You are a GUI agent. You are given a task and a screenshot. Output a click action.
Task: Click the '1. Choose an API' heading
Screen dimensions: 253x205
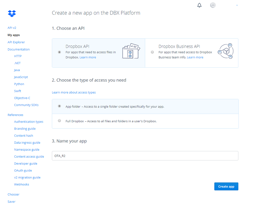(68, 28)
